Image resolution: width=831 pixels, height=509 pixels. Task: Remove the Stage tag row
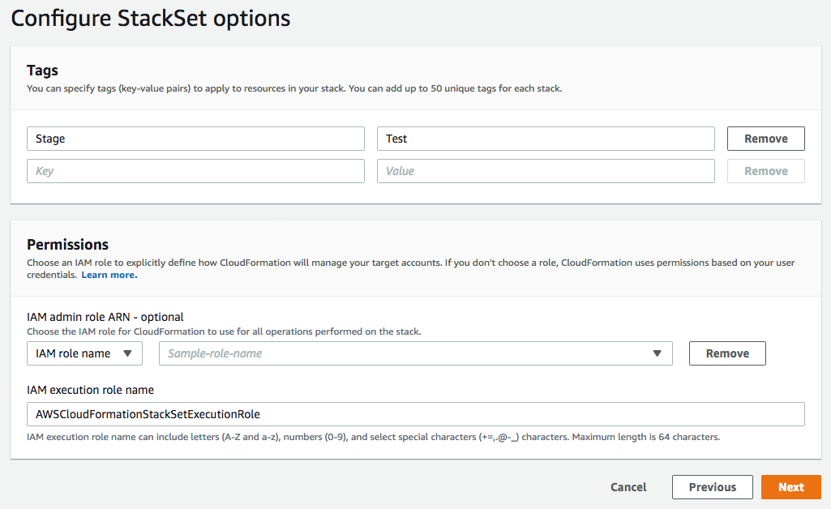[765, 139]
